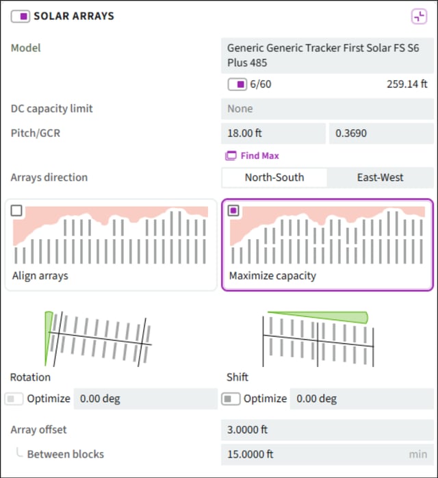Toggle the 6/60 model switch

[237, 84]
